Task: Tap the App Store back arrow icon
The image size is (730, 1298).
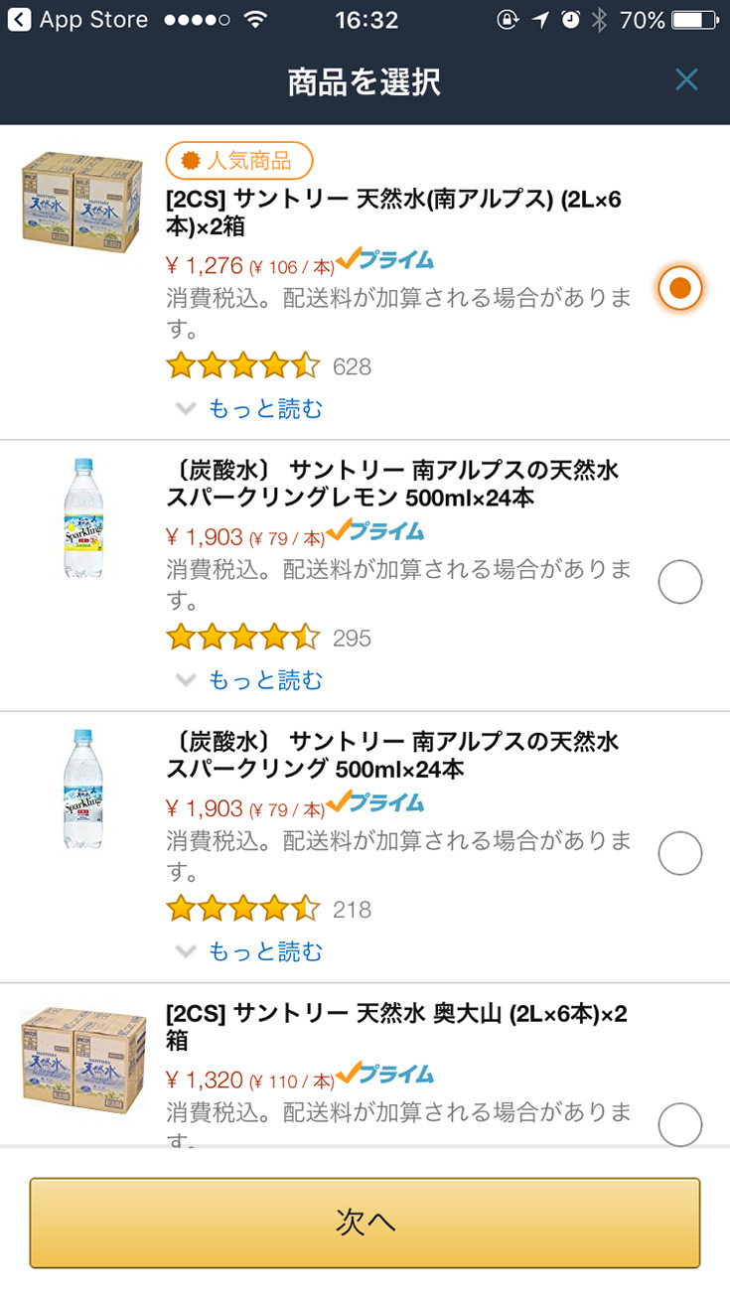Action: 19,20
